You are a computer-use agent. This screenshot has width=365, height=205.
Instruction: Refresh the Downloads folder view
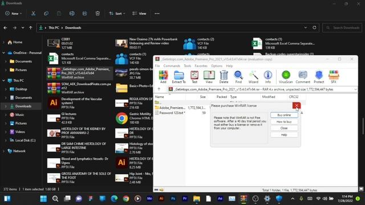[x=314, y=28]
